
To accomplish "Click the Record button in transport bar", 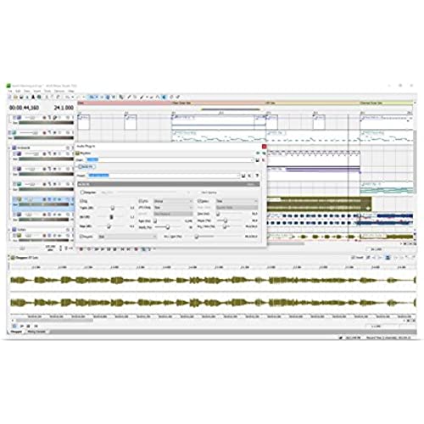I will pos(81,249).
